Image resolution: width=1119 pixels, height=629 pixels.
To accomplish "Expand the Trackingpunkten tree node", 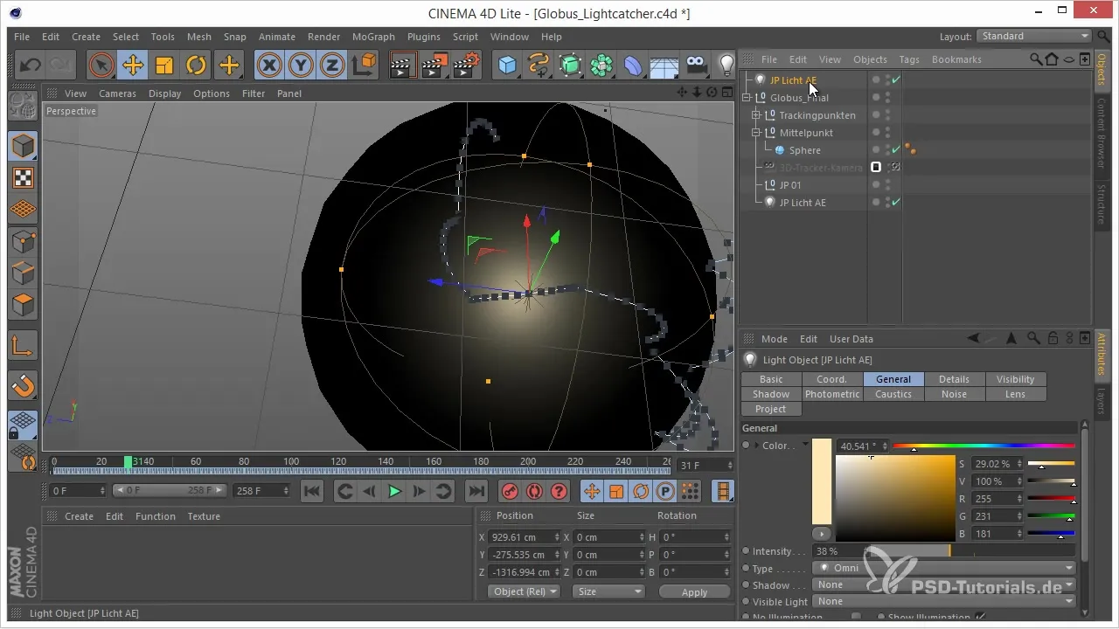I will click(757, 115).
